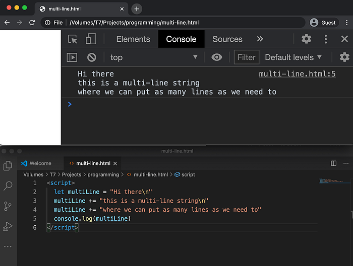Open the VS Code Explorer files icon
353x266 pixels.
[8, 166]
